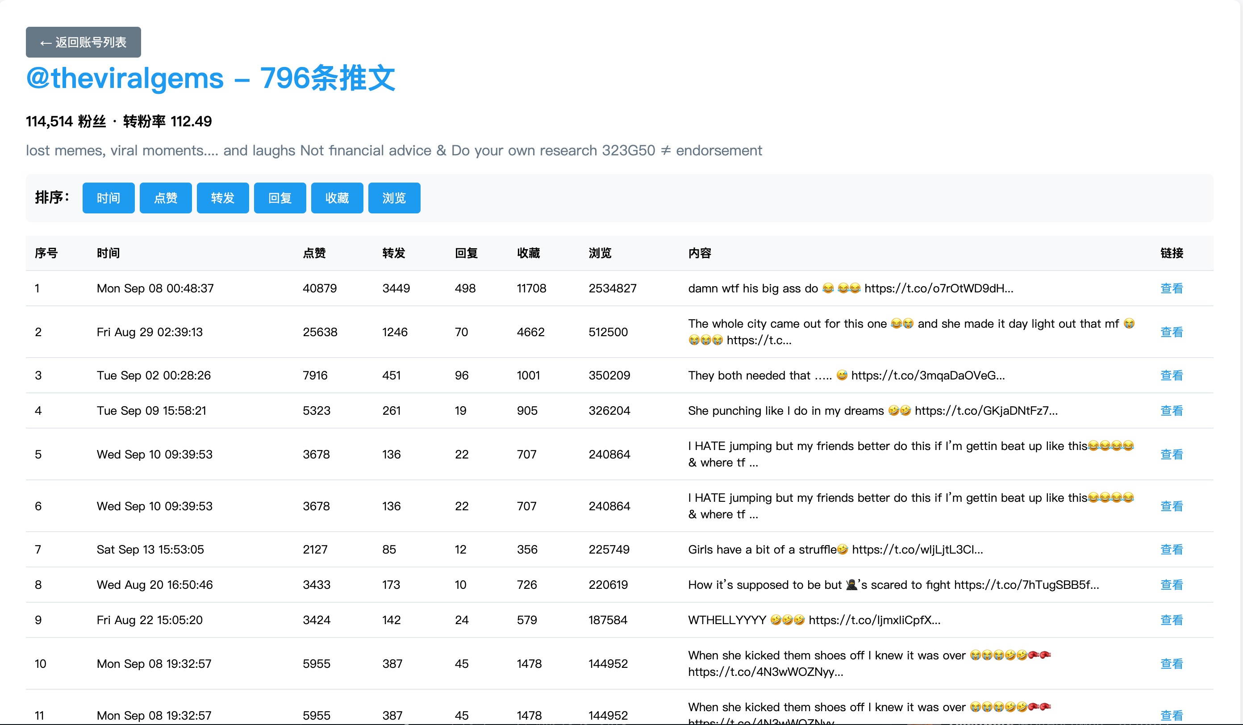This screenshot has height=725, width=1243.
Task: Sort tweets by 浏览
Action: click(394, 198)
